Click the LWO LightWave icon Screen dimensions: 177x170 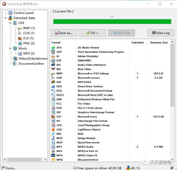53,129
